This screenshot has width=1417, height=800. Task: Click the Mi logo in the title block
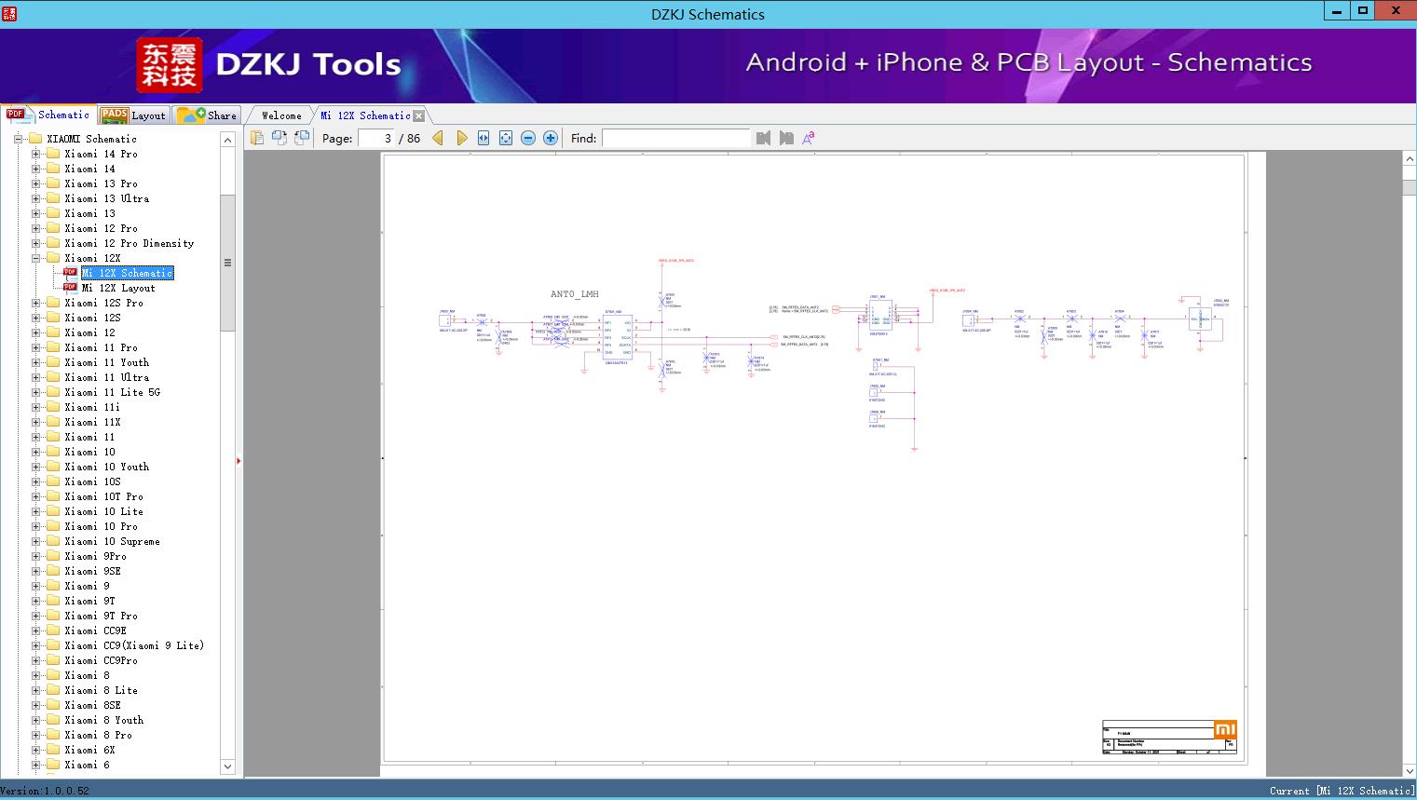tap(1225, 729)
